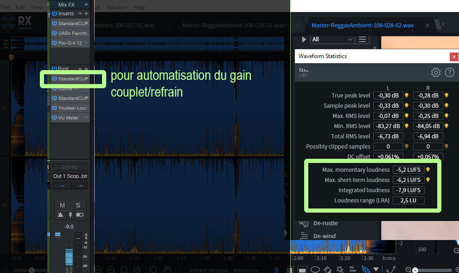The width and height of the screenshot is (459, 273).
Task: Play the audio with the play button
Action: (x=304, y=39)
